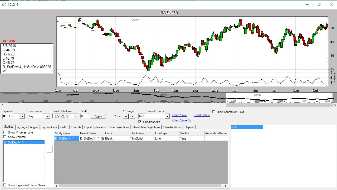The image size is (337, 190).
Task: Check the Show Volume option
Action: (5, 137)
